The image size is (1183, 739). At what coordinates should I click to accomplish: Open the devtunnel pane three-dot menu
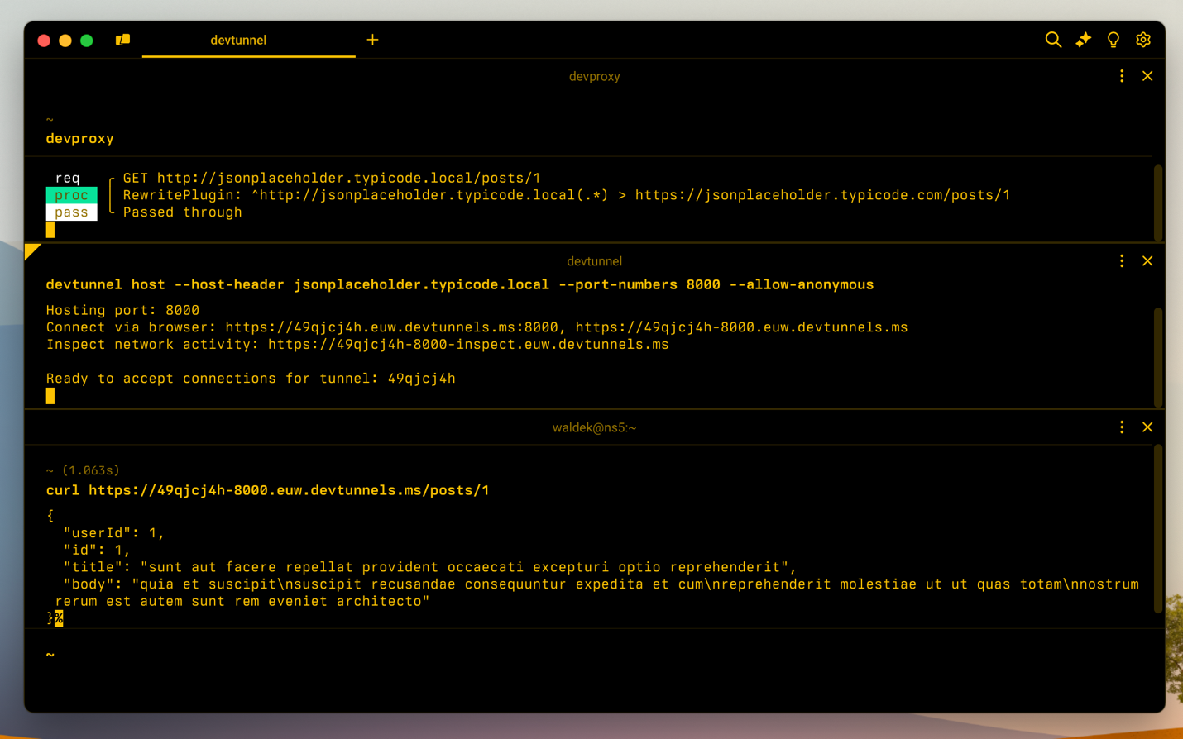click(x=1121, y=260)
